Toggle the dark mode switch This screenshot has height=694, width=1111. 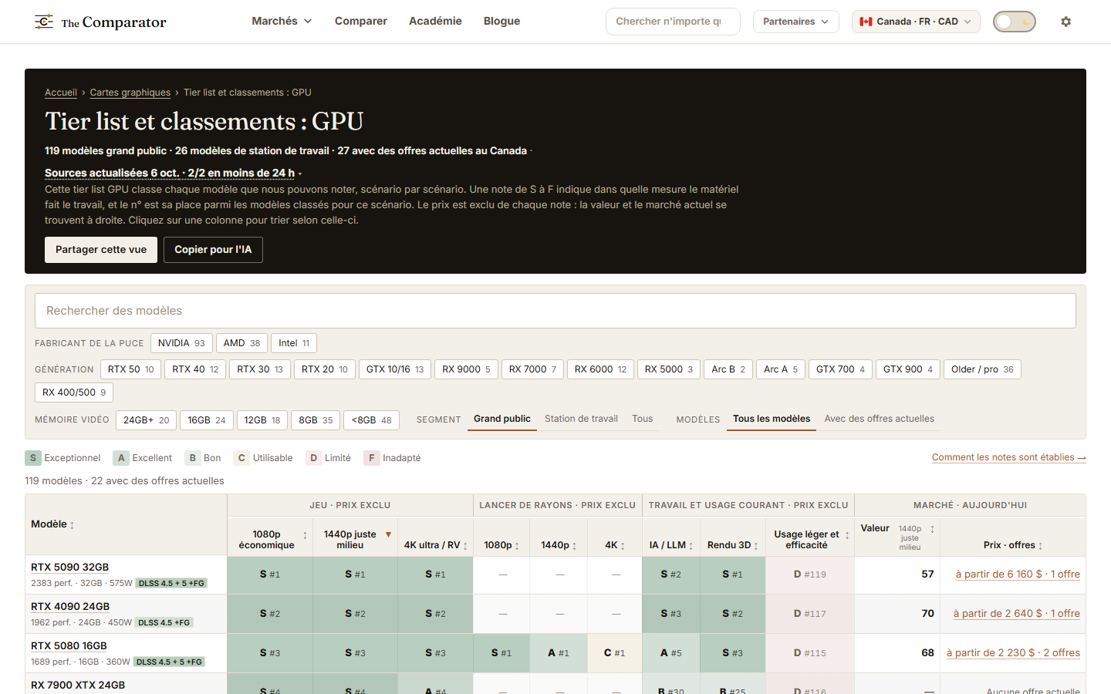tap(1014, 22)
